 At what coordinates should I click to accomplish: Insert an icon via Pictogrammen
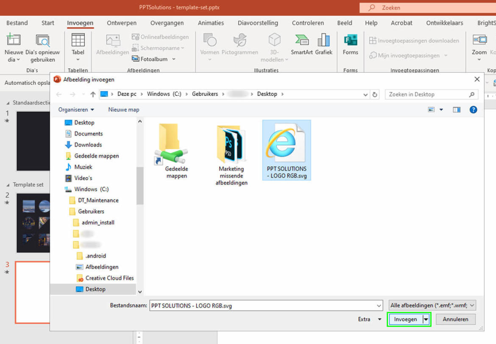pyautogui.click(x=240, y=45)
